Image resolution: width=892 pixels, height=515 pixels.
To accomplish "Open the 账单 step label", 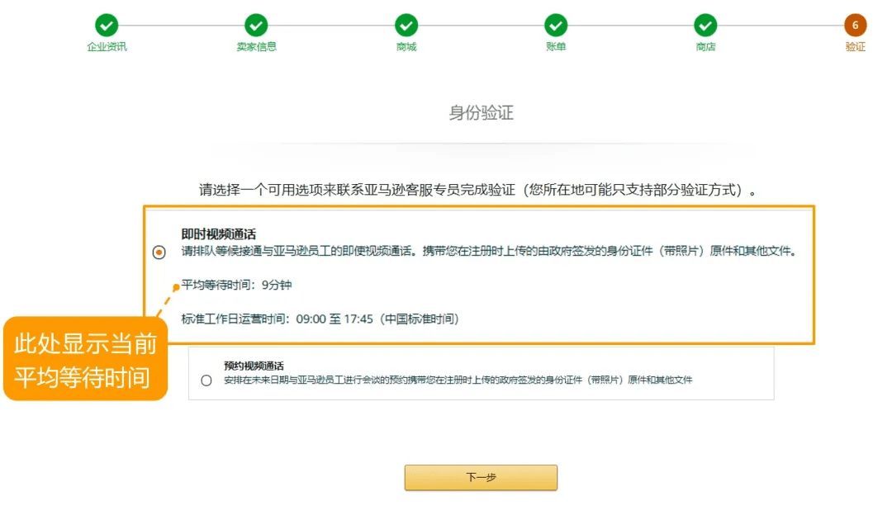I will click(556, 47).
